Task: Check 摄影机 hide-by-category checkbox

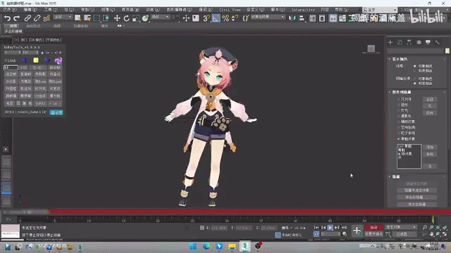Action: [x=399, y=116]
